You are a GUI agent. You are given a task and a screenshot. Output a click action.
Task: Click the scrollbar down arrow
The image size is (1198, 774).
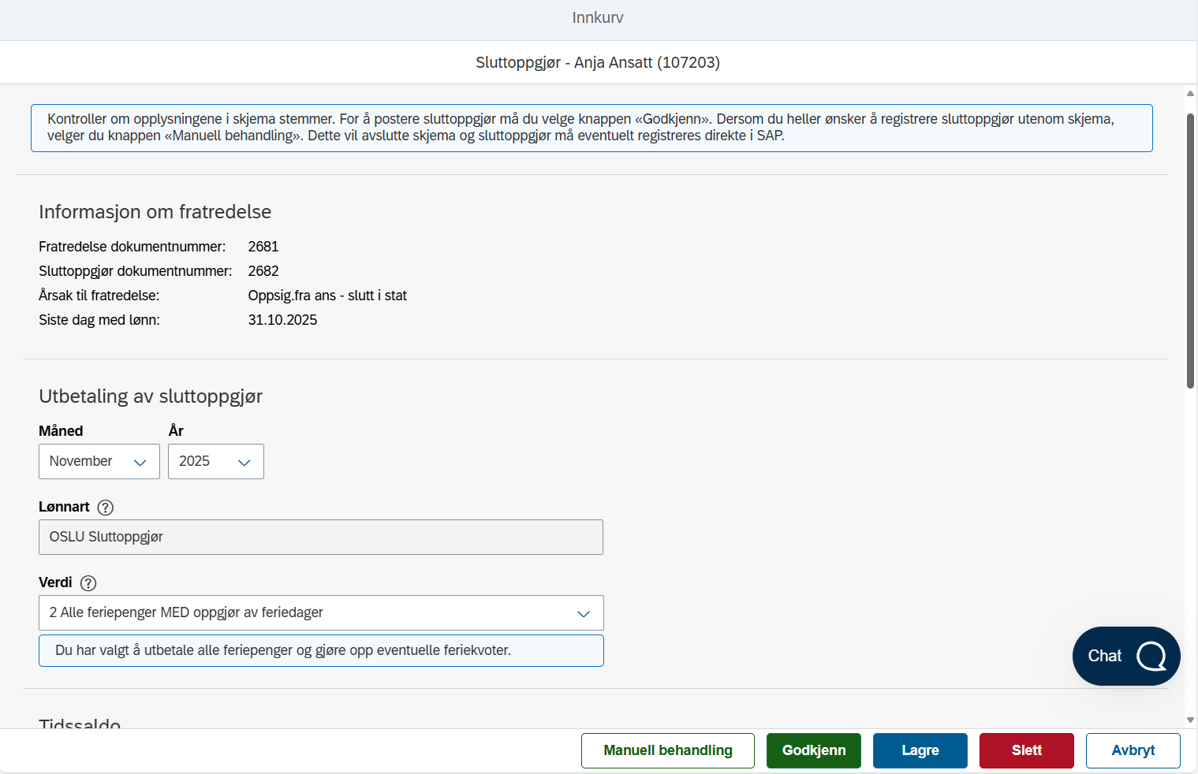coord(1190,720)
